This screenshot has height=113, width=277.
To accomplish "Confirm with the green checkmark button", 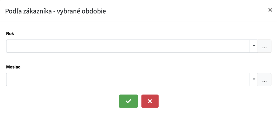I will (x=128, y=101).
